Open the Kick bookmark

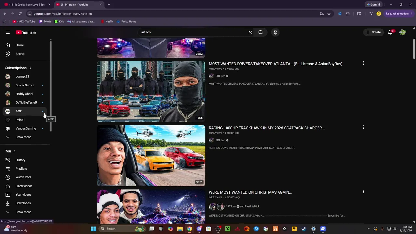coord(59,22)
